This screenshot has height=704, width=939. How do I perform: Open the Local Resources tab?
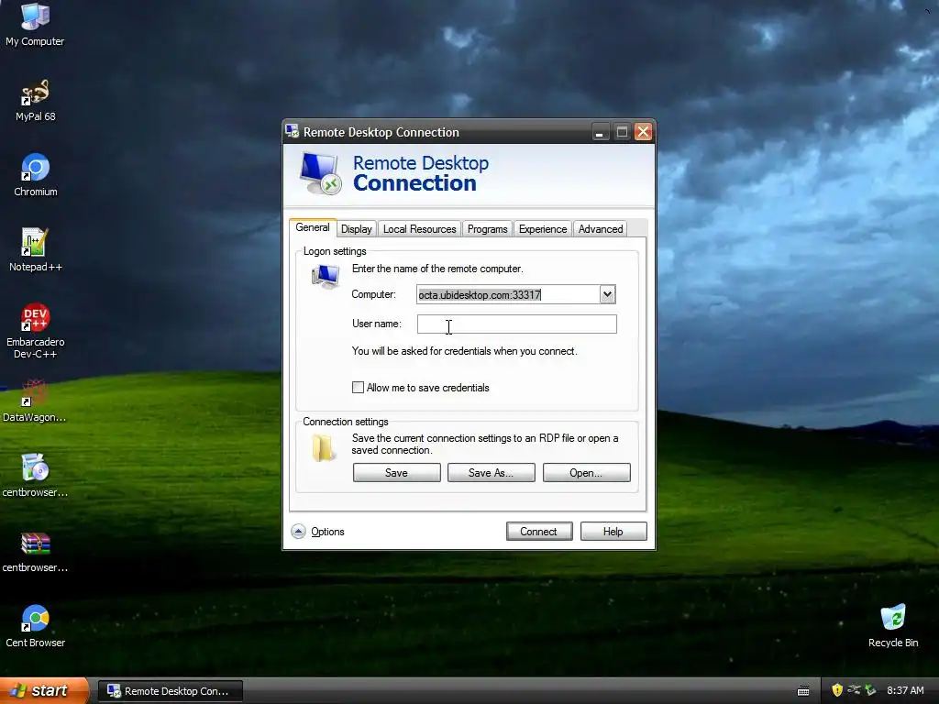(419, 228)
